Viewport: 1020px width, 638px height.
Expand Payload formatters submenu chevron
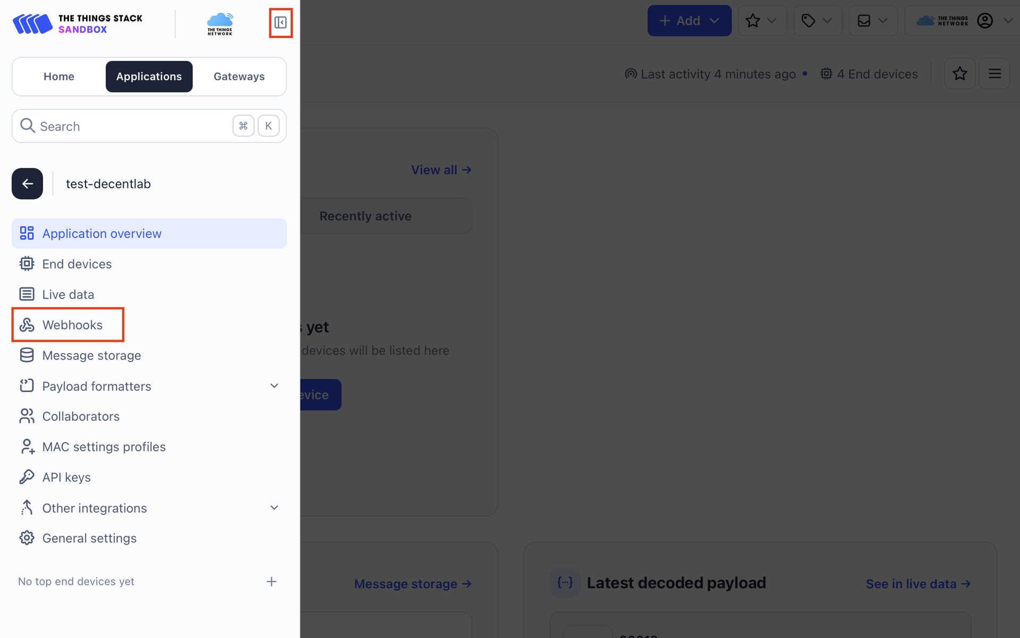[274, 386]
